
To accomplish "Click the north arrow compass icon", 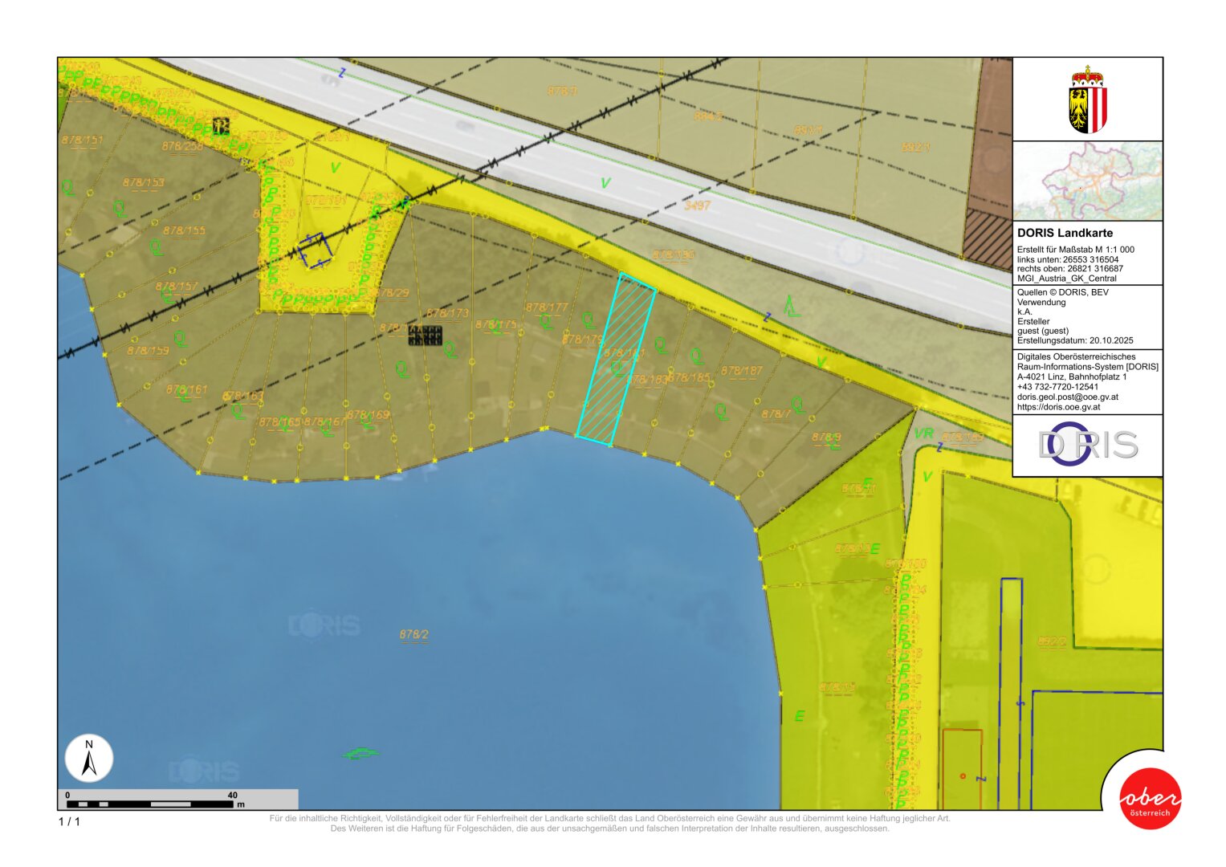I will pyautogui.click(x=89, y=758).
